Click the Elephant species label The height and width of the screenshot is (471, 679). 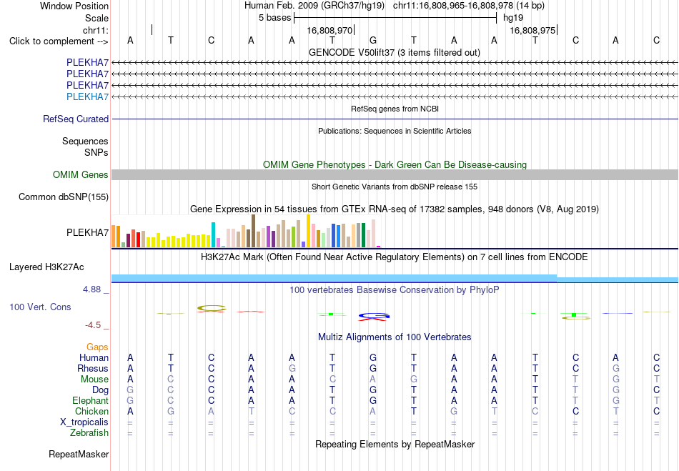(90, 400)
